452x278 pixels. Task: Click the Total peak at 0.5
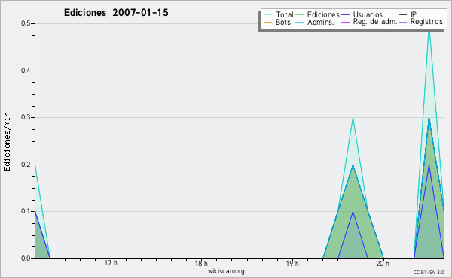click(x=429, y=25)
